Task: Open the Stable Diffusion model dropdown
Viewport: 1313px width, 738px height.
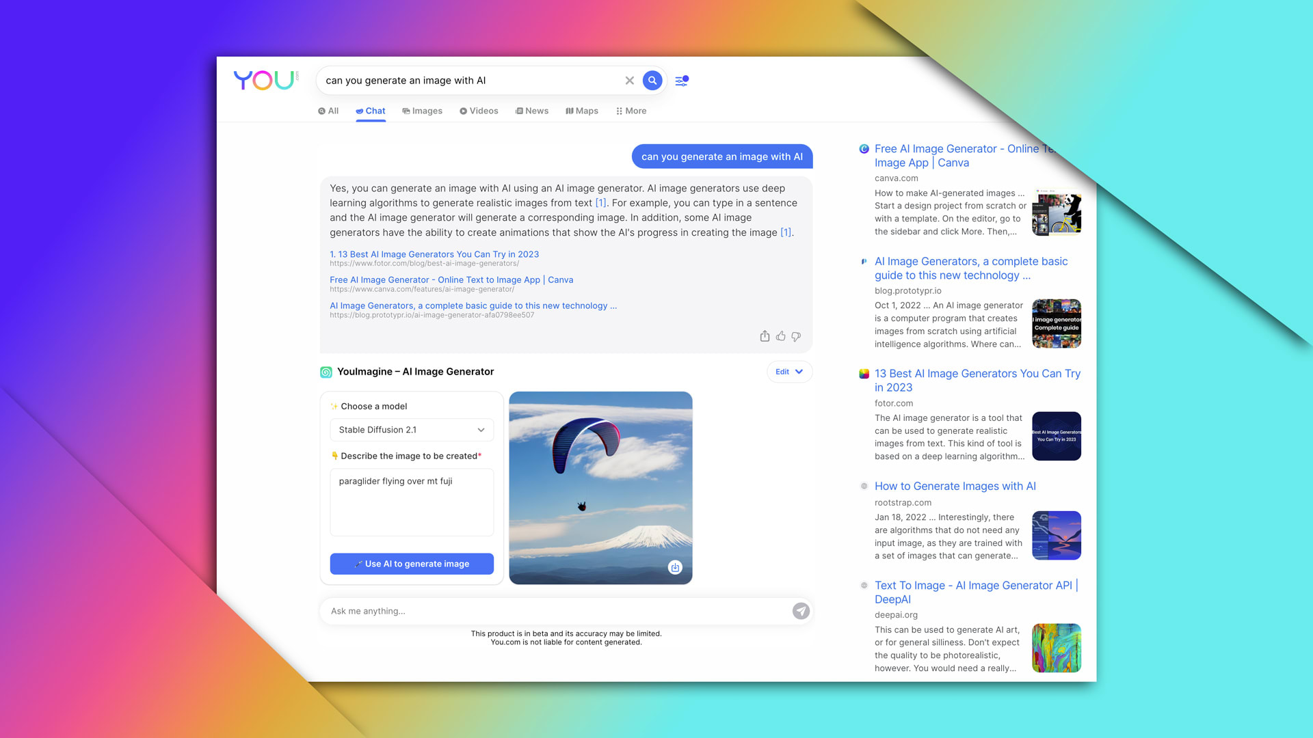Action: point(411,430)
